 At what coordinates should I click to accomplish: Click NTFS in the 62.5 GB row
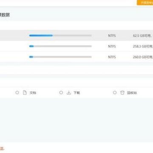coord(112,36)
